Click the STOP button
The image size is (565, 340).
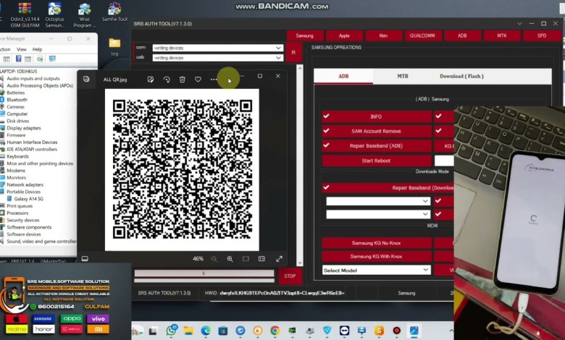[290, 276]
